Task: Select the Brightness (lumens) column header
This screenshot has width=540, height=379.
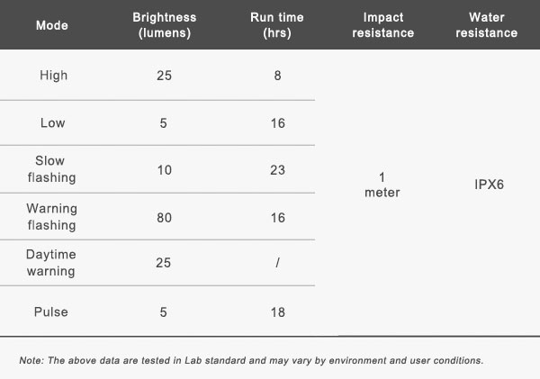Action: [x=164, y=25]
